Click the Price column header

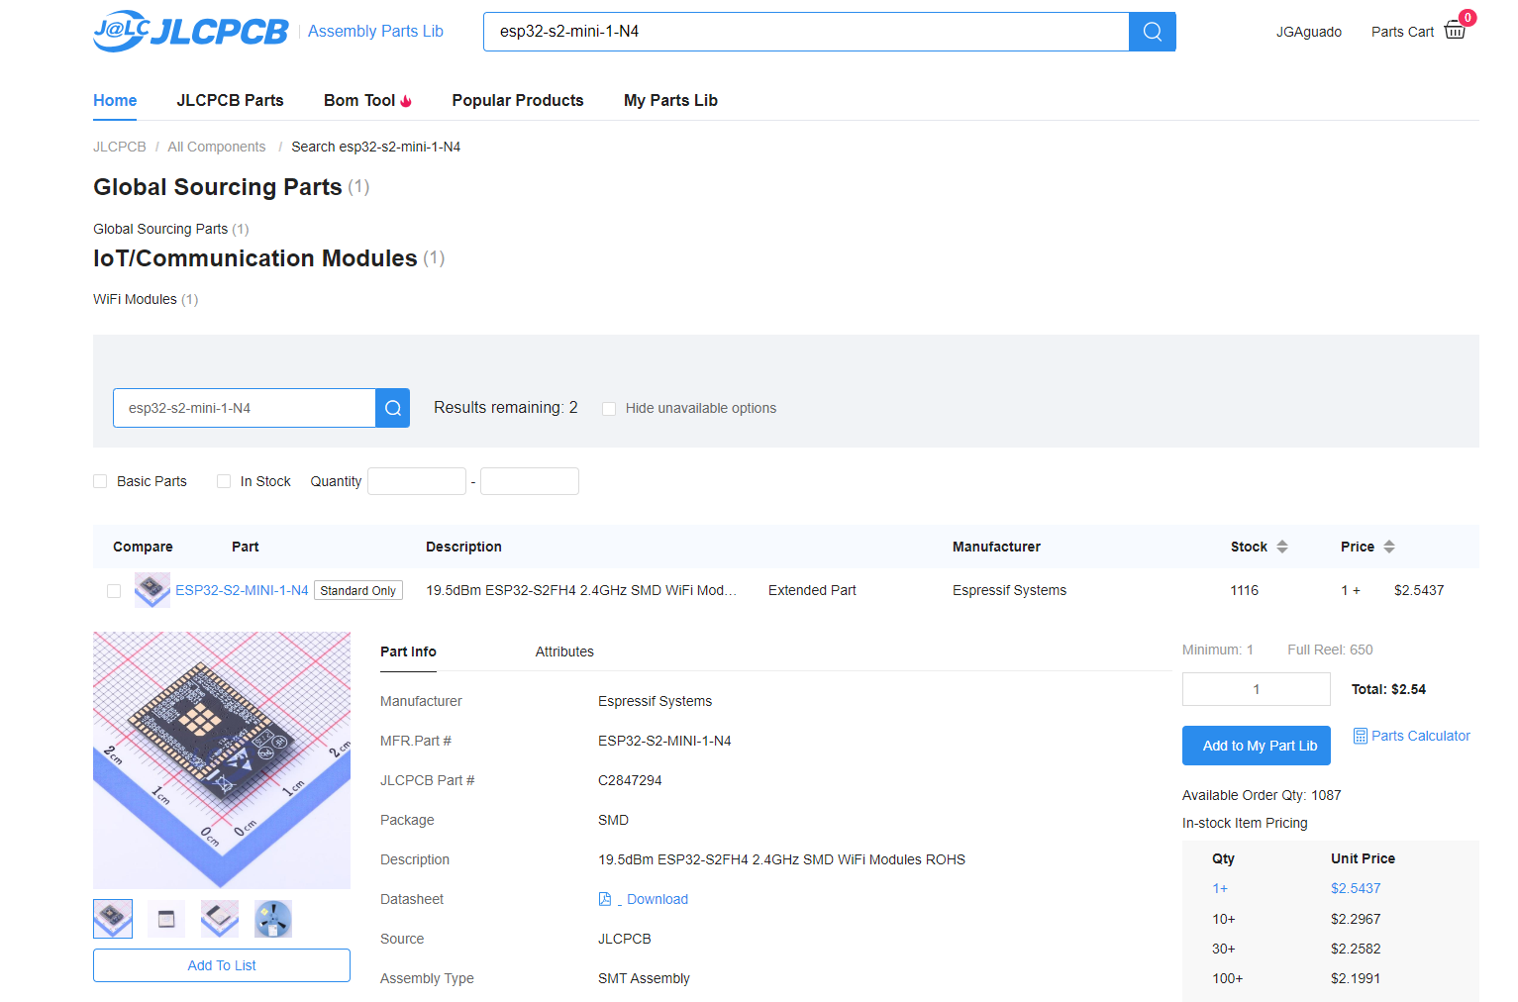coord(1358,547)
